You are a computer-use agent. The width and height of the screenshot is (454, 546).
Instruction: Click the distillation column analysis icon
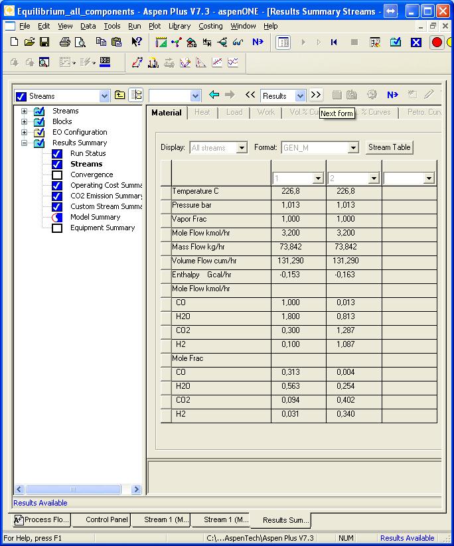point(153,62)
